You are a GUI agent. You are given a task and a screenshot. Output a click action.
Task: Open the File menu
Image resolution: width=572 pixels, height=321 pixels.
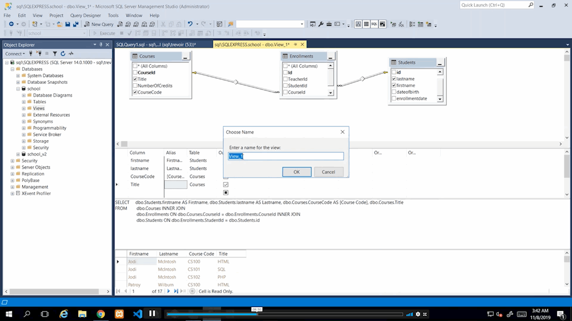(7, 15)
